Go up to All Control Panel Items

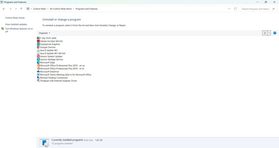21,9
